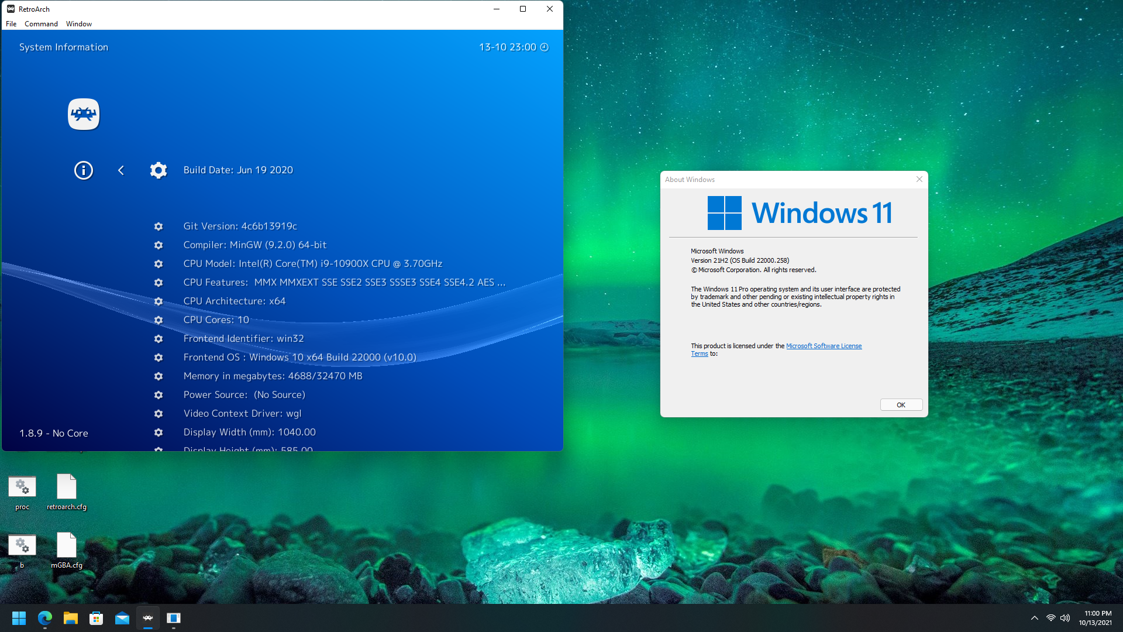This screenshot has width=1123, height=632.
Task: Click the RetroArch invader logo icon
Action: pos(84,114)
